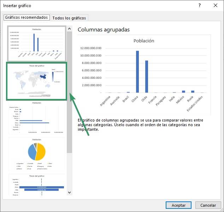
Task: Select the world map chart thumbnail
Action: [x=37, y=81]
